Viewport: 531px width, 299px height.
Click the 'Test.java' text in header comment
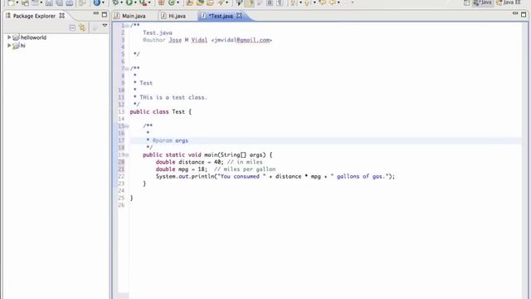157,32
